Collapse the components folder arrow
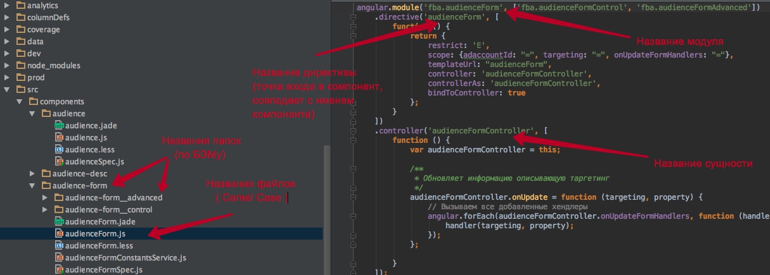The width and height of the screenshot is (770, 275). 20,101
